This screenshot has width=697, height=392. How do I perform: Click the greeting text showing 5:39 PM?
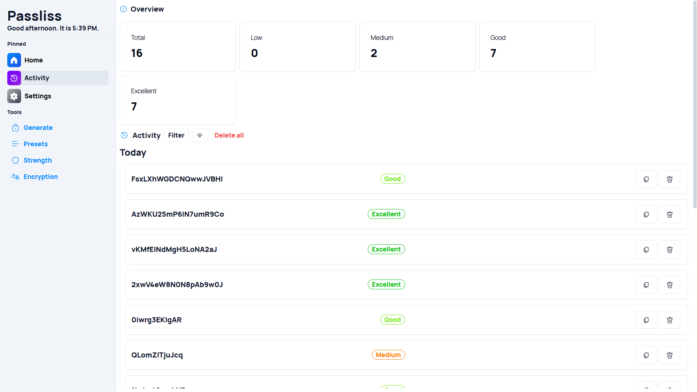53,28
